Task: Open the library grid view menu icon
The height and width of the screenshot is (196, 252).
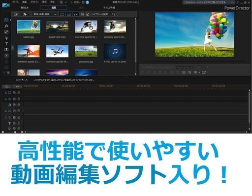Action: (x=82, y=14)
